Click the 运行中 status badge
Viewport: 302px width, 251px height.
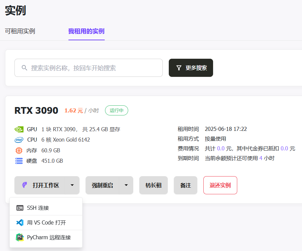pos(116,110)
